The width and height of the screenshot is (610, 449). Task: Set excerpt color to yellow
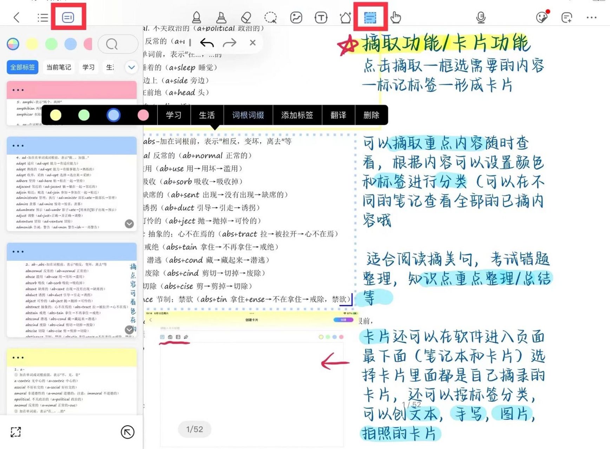point(55,115)
